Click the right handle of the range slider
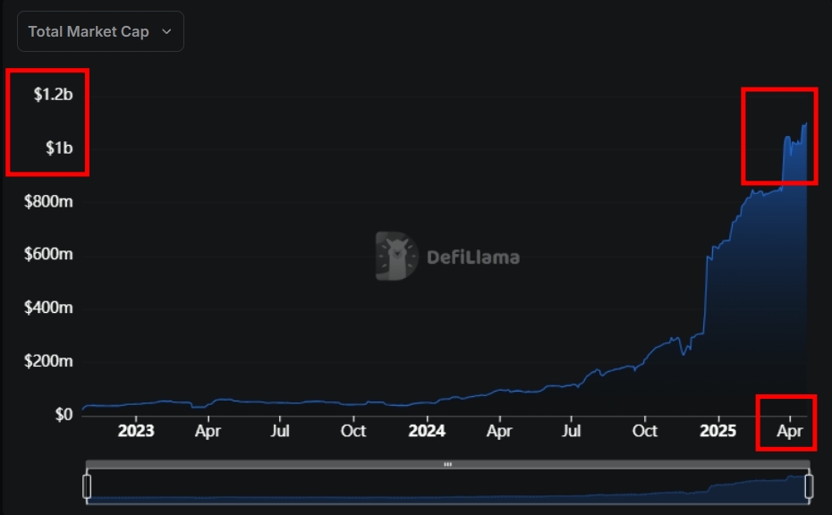832x515 pixels. tap(809, 485)
